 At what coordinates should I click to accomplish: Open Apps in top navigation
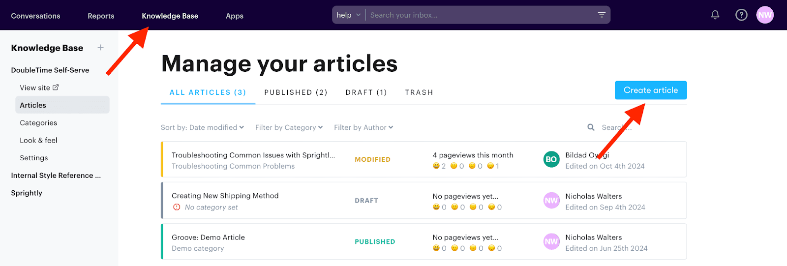click(235, 16)
